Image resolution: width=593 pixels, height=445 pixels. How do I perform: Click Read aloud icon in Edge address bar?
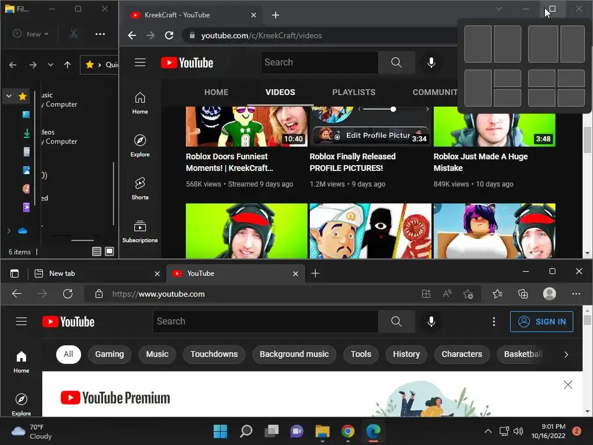(x=448, y=294)
